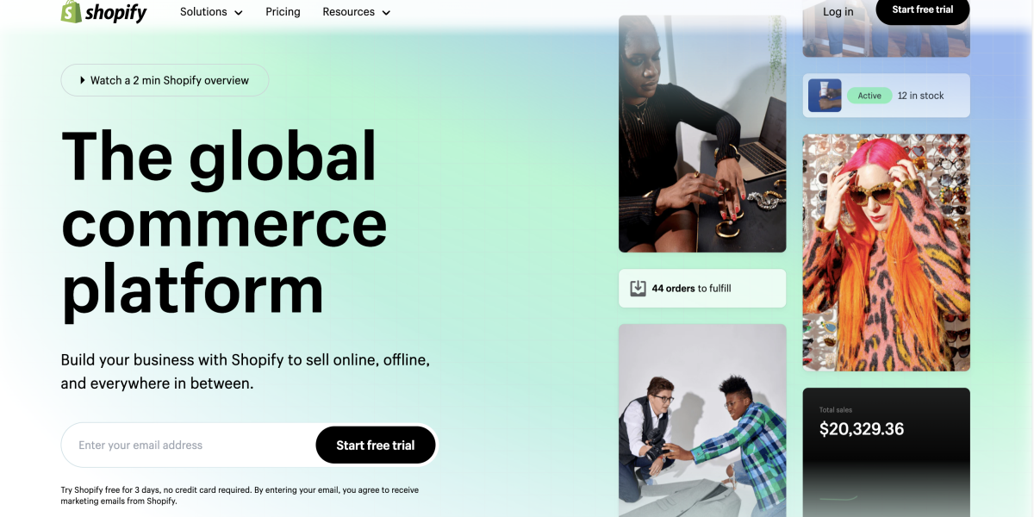Open the Solutions navigation menu
The image size is (1034, 517).
211,12
